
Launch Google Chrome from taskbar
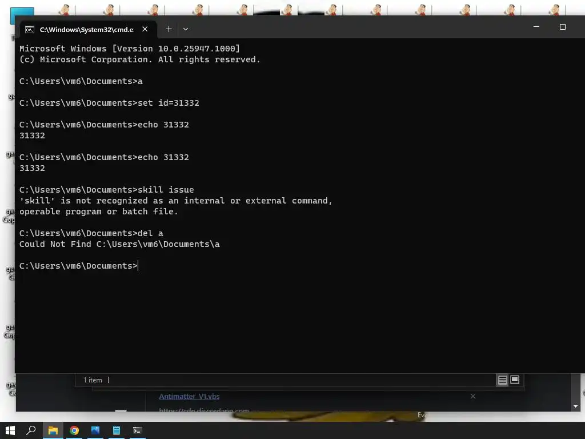coord(74,430)
